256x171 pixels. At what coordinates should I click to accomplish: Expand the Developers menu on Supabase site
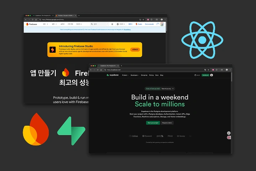[x=135, y=75]
